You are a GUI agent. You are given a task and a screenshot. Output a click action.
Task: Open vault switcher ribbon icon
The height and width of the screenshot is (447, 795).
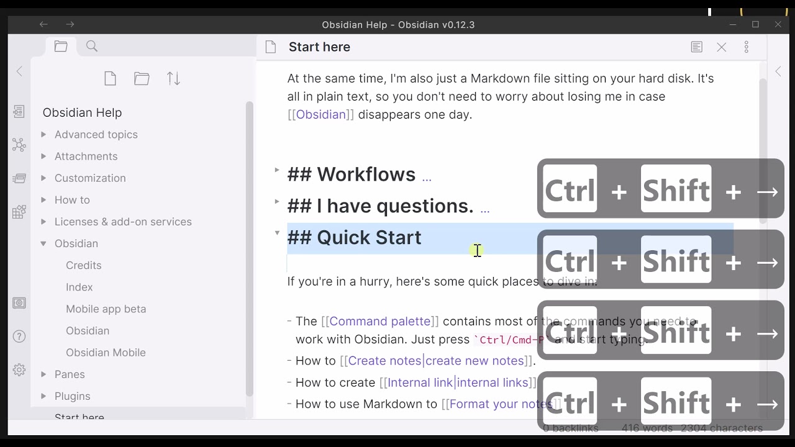19,303
